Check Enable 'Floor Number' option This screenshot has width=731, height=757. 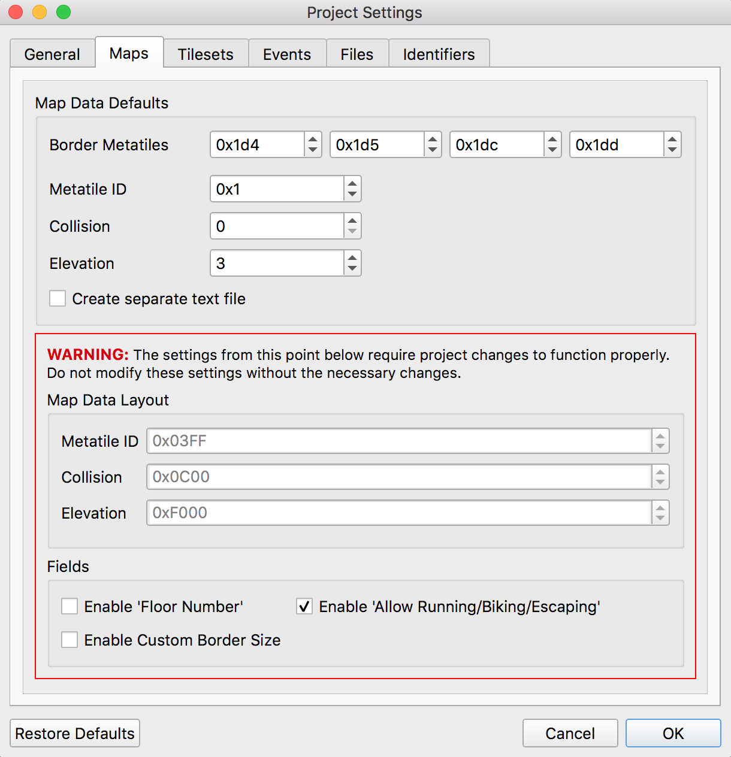tap(70, 606)
